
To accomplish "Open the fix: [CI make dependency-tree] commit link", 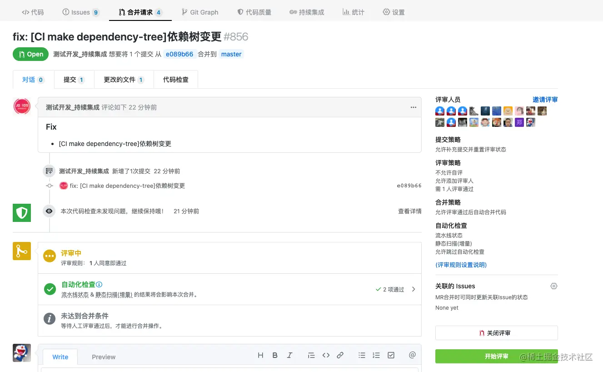I will (127, 186).
